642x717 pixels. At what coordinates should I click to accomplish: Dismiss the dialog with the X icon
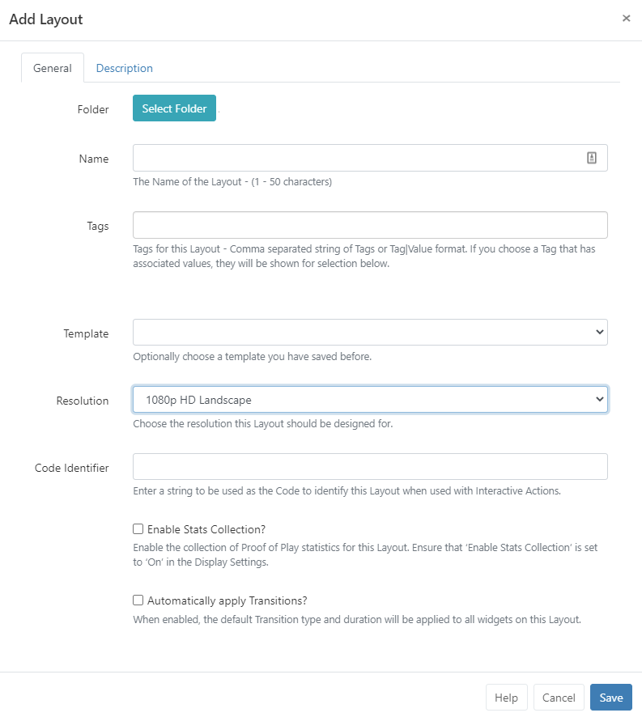pyautogui.click(x=626, y=18)
